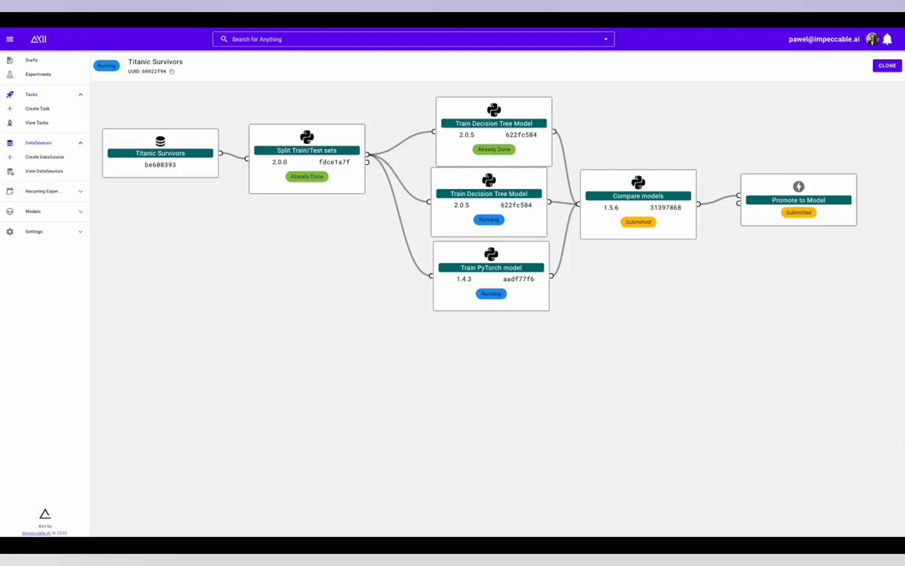Collapse the DataSources section
This screenshot has height=566, width=905.
click(81, 143)
